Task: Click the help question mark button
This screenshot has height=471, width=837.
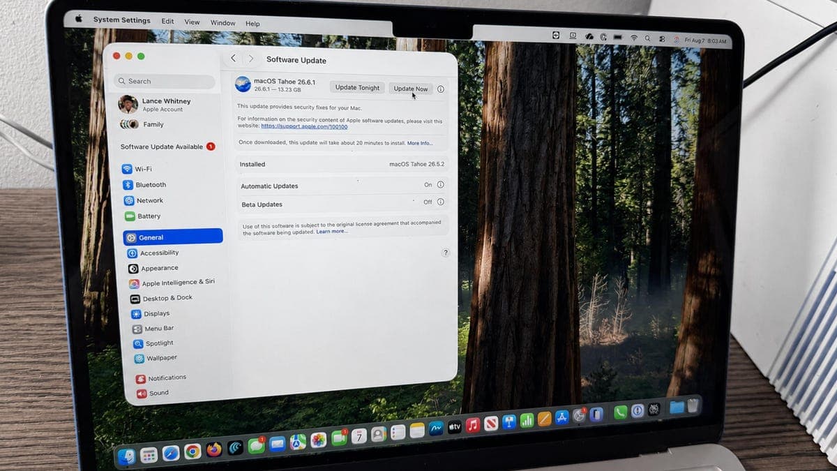Action: [446, 253]
